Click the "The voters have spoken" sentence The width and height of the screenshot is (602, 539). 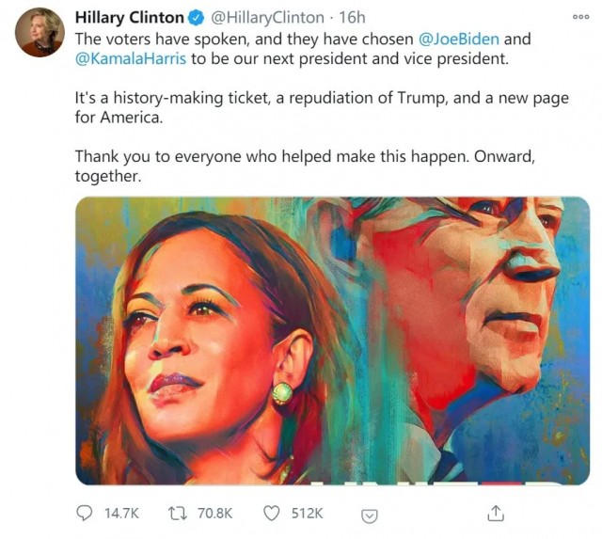(303, 49)
